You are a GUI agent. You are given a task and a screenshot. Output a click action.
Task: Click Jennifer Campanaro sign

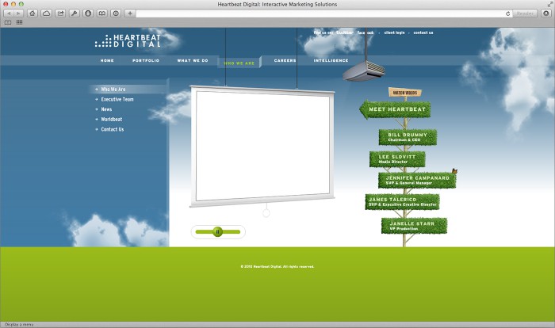(416, 180)
